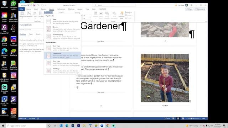Select Even Page section break
Image resolution: width=228 pixels, height=128 pixels.
coord(63,63)
